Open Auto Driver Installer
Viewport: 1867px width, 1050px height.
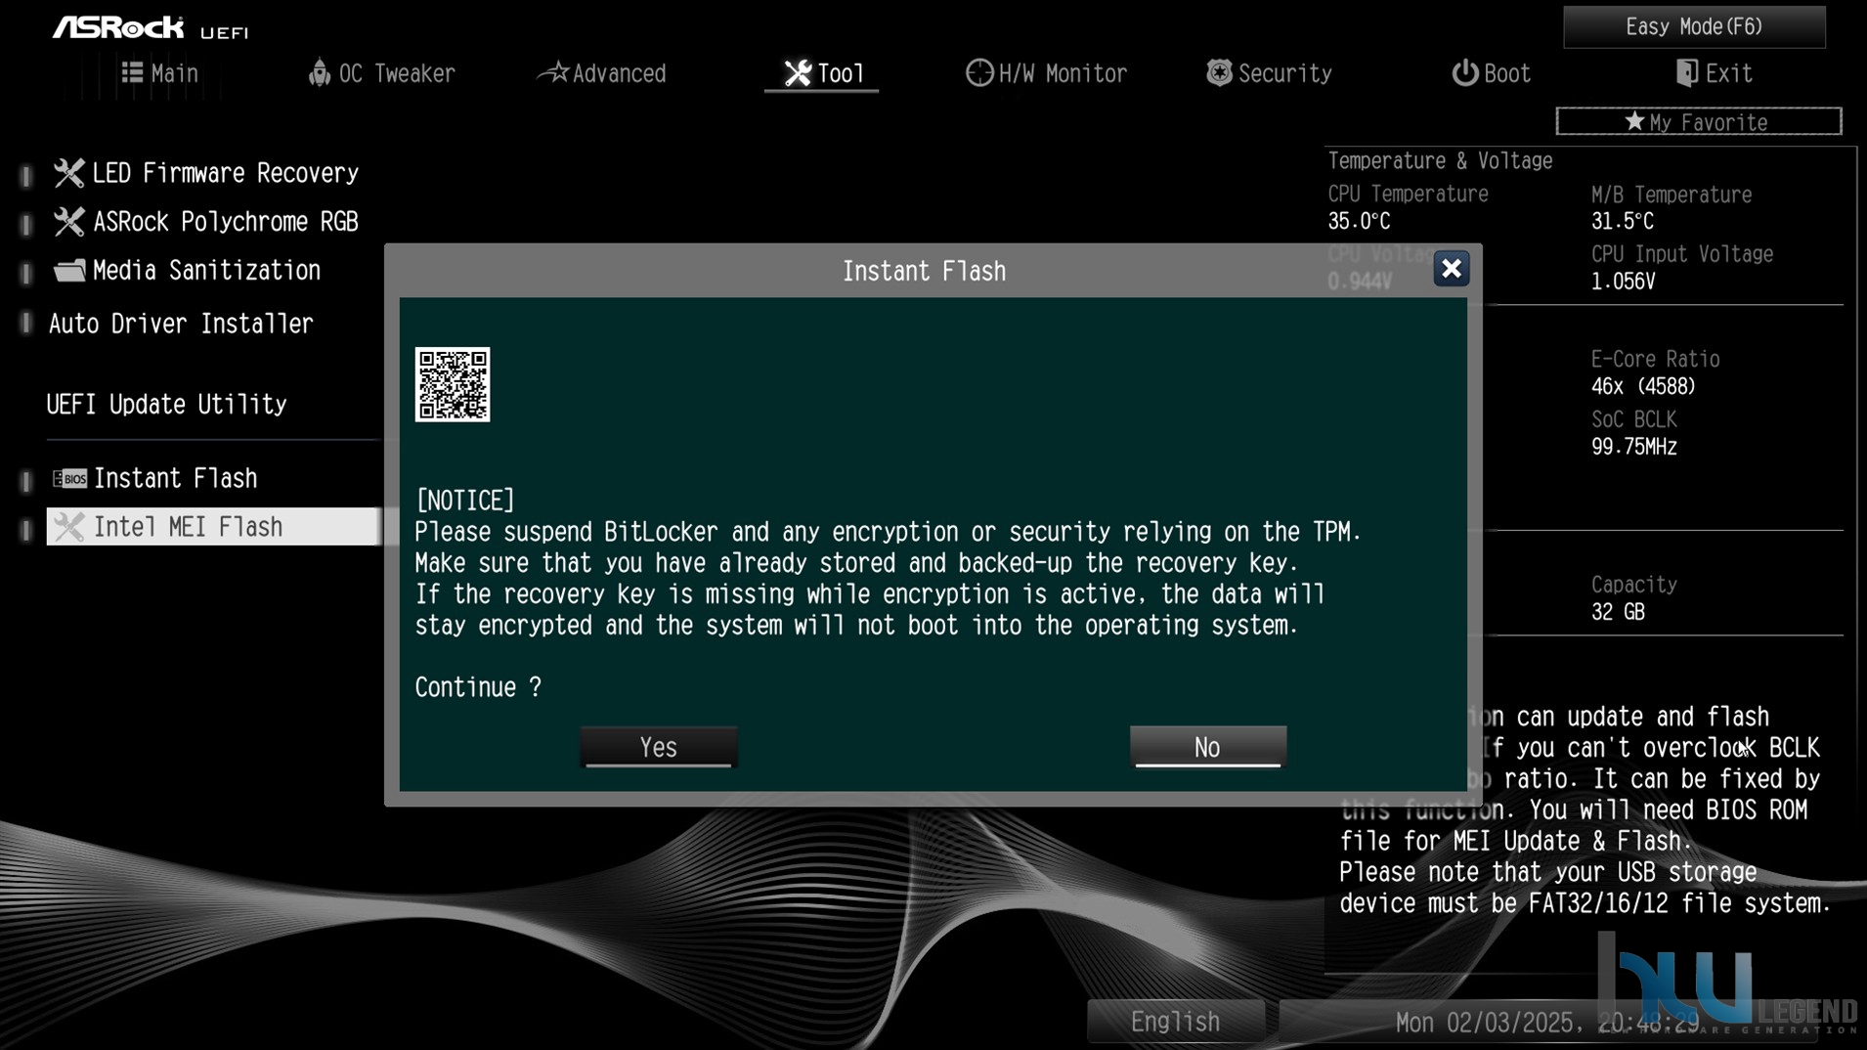coord(181,324)
